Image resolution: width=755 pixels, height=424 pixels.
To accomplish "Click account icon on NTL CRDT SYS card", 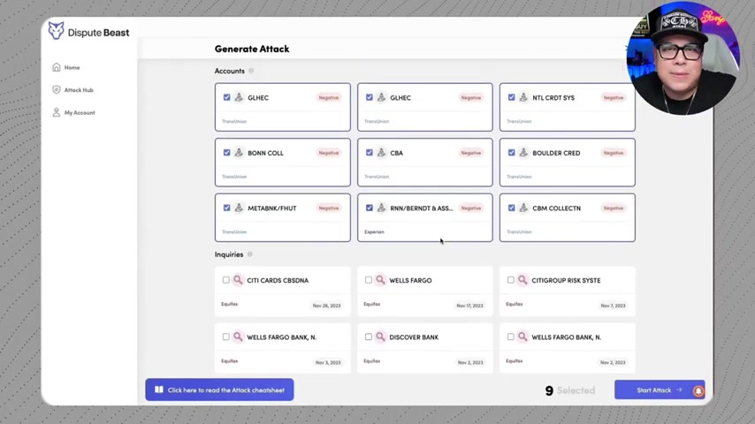I will pyautogui.click(x=523, y=97).
